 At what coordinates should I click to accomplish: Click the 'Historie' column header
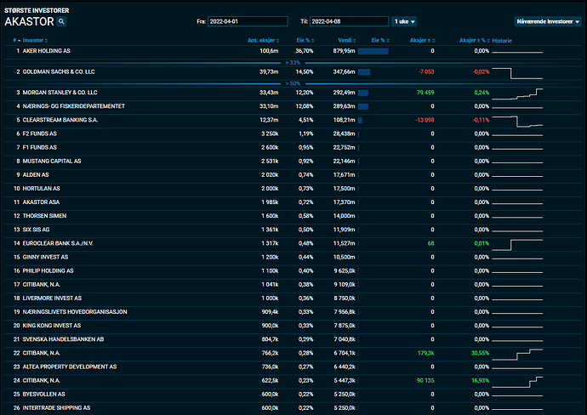(502, 41)
